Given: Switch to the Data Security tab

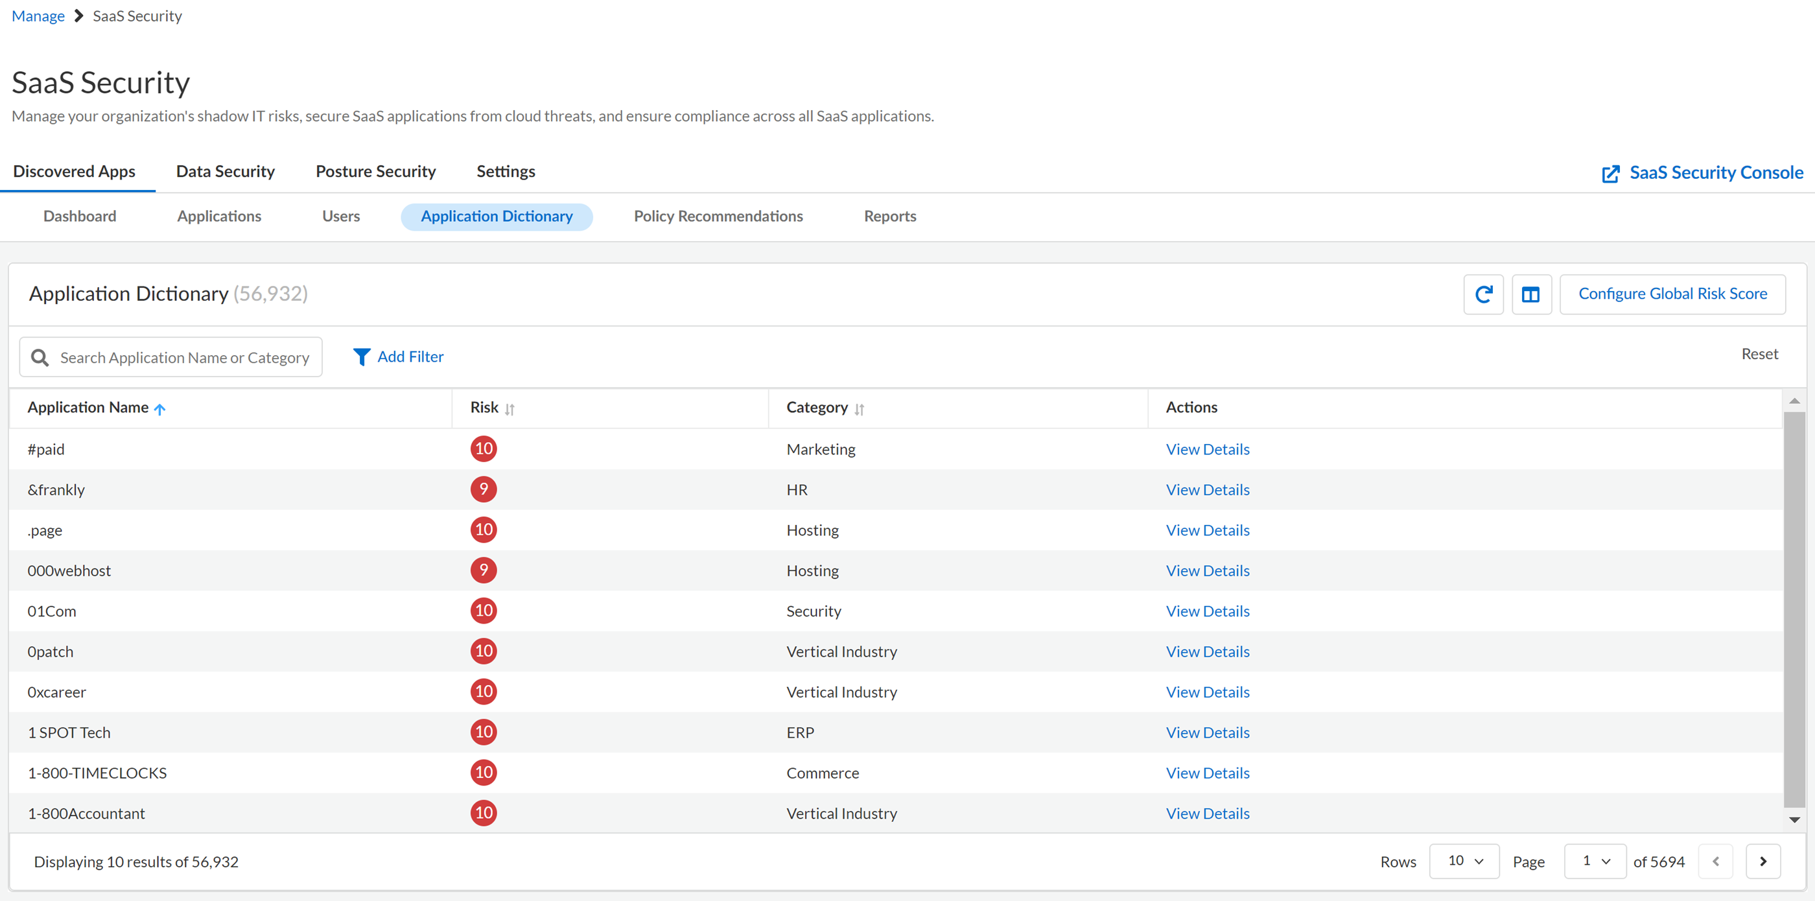Looking at the screenshot, I should (226, 171).
